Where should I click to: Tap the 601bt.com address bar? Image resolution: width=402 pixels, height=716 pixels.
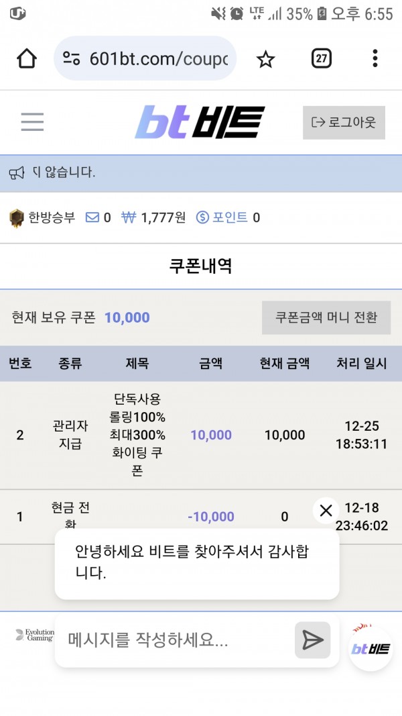point(145,58)
